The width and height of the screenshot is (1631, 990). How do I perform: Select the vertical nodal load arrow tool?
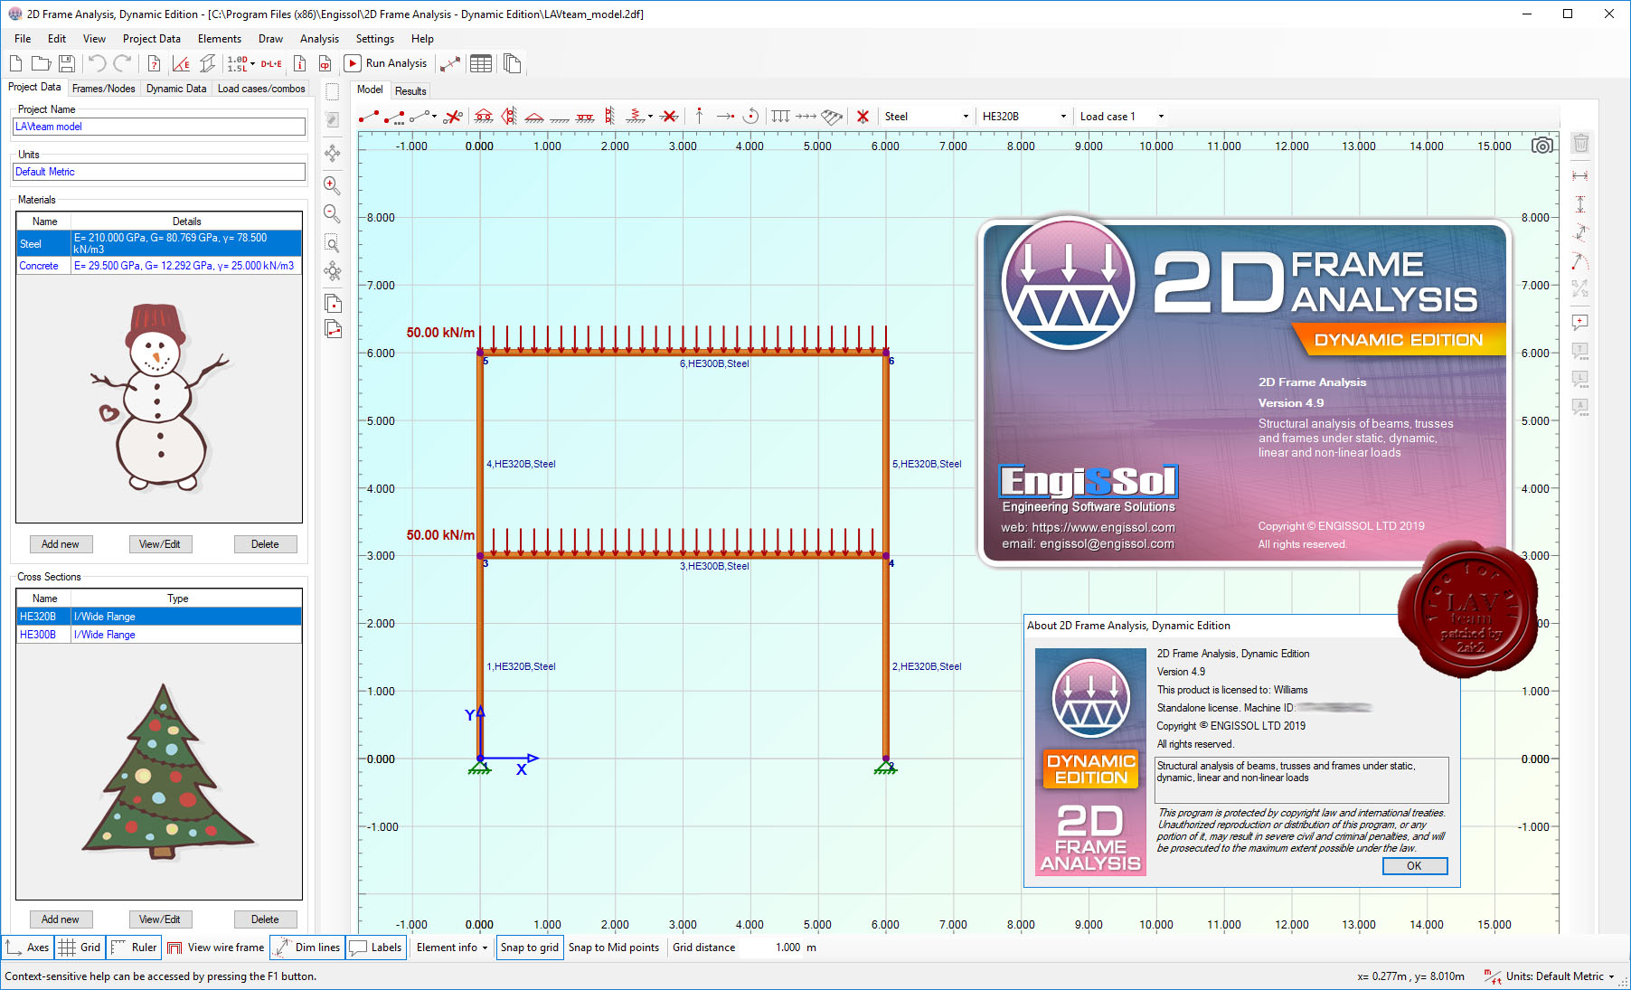[699, 117]
